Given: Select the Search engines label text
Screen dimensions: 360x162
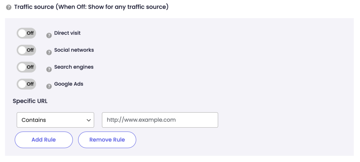Looking at the screenshot, I should click(74, 67).
